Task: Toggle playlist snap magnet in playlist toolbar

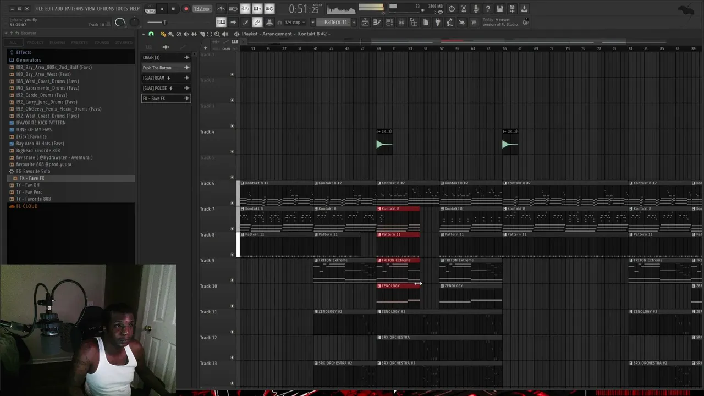Action: (x=151, y=34)
